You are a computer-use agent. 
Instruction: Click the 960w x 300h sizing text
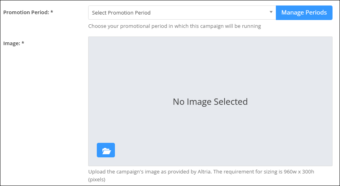click(x=299, y=172)
